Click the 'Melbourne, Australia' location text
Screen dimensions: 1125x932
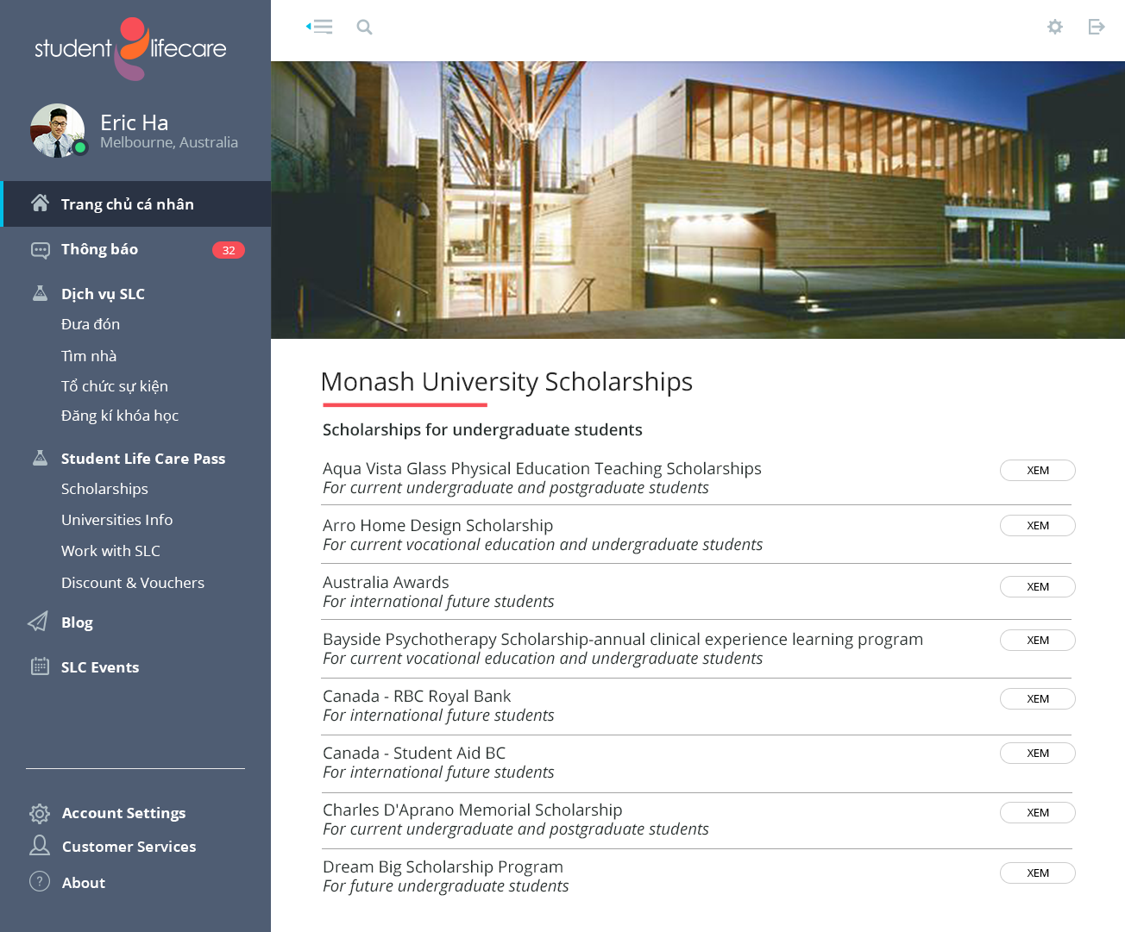[169, 142]
